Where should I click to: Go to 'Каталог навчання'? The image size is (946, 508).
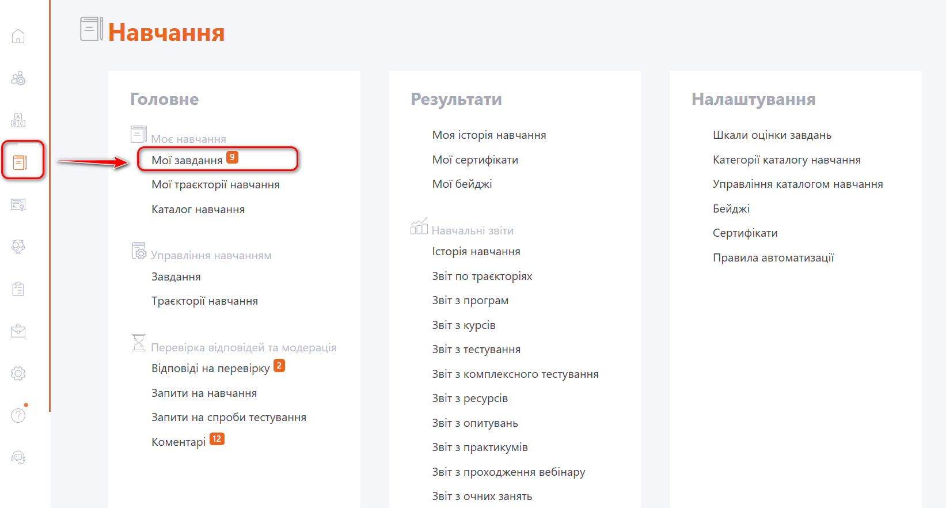(198, 210)
